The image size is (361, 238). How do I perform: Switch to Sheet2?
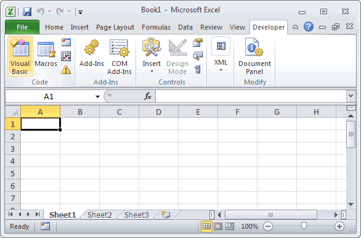click(99, 215)
